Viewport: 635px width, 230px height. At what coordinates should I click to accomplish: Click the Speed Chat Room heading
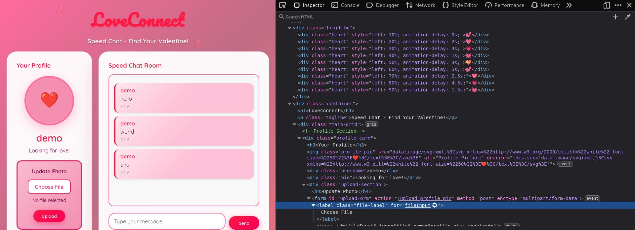tap(135, 65)
